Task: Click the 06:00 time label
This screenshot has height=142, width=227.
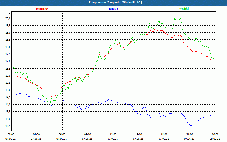Action: point(62,135)
